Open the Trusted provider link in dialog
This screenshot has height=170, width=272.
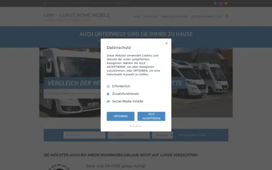(x=136, y=126)
